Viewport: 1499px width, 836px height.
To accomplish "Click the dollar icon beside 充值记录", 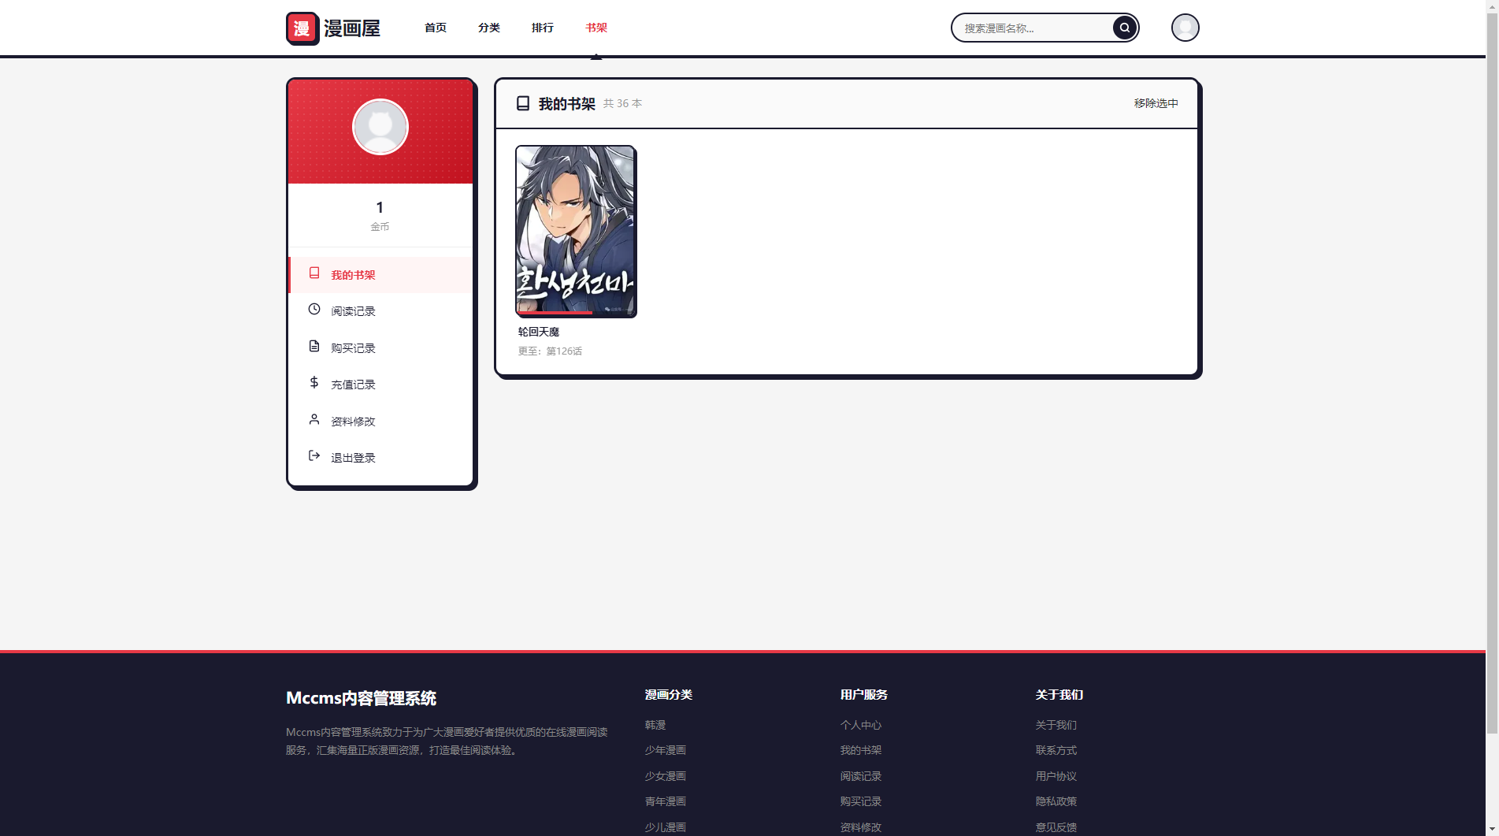I will tap(314, 383).
